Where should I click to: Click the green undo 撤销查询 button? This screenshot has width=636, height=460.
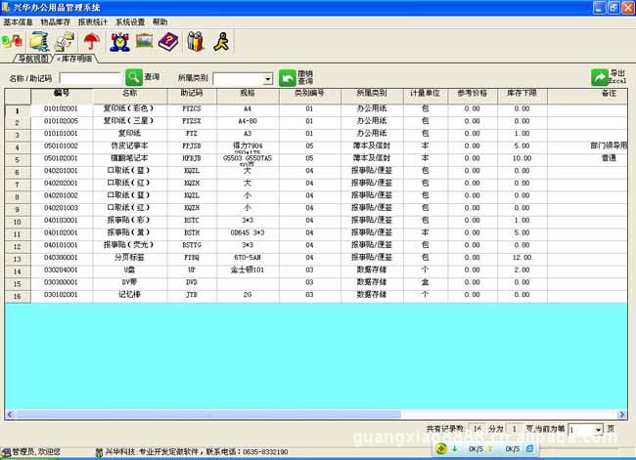pyautogui.click(x=287, y=78)
